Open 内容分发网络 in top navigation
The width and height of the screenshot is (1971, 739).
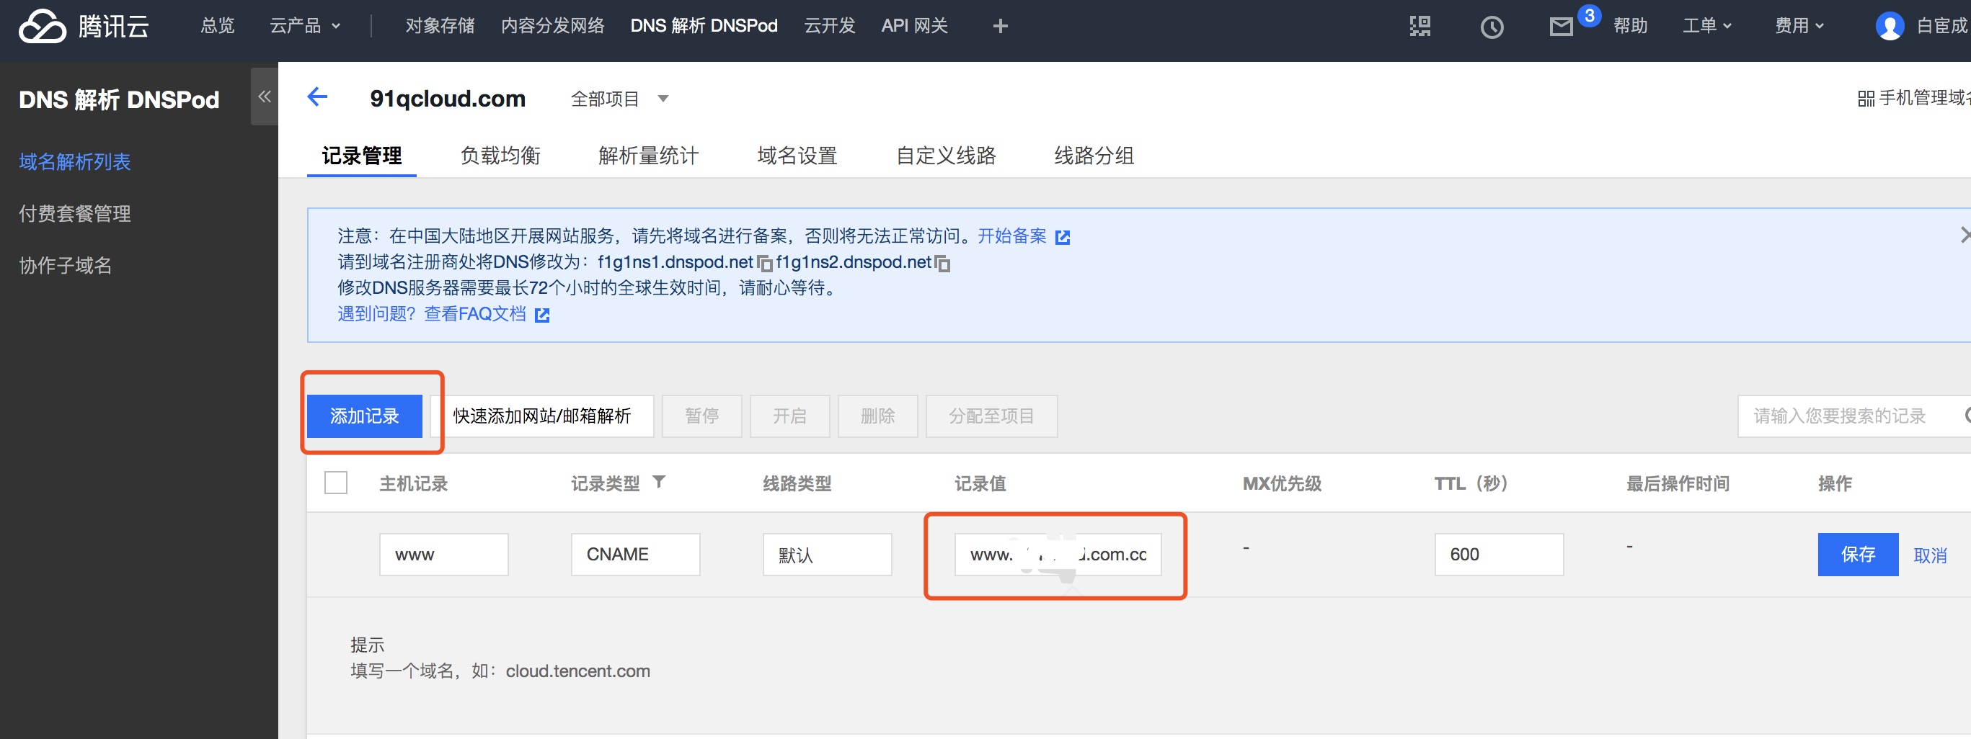552,26
